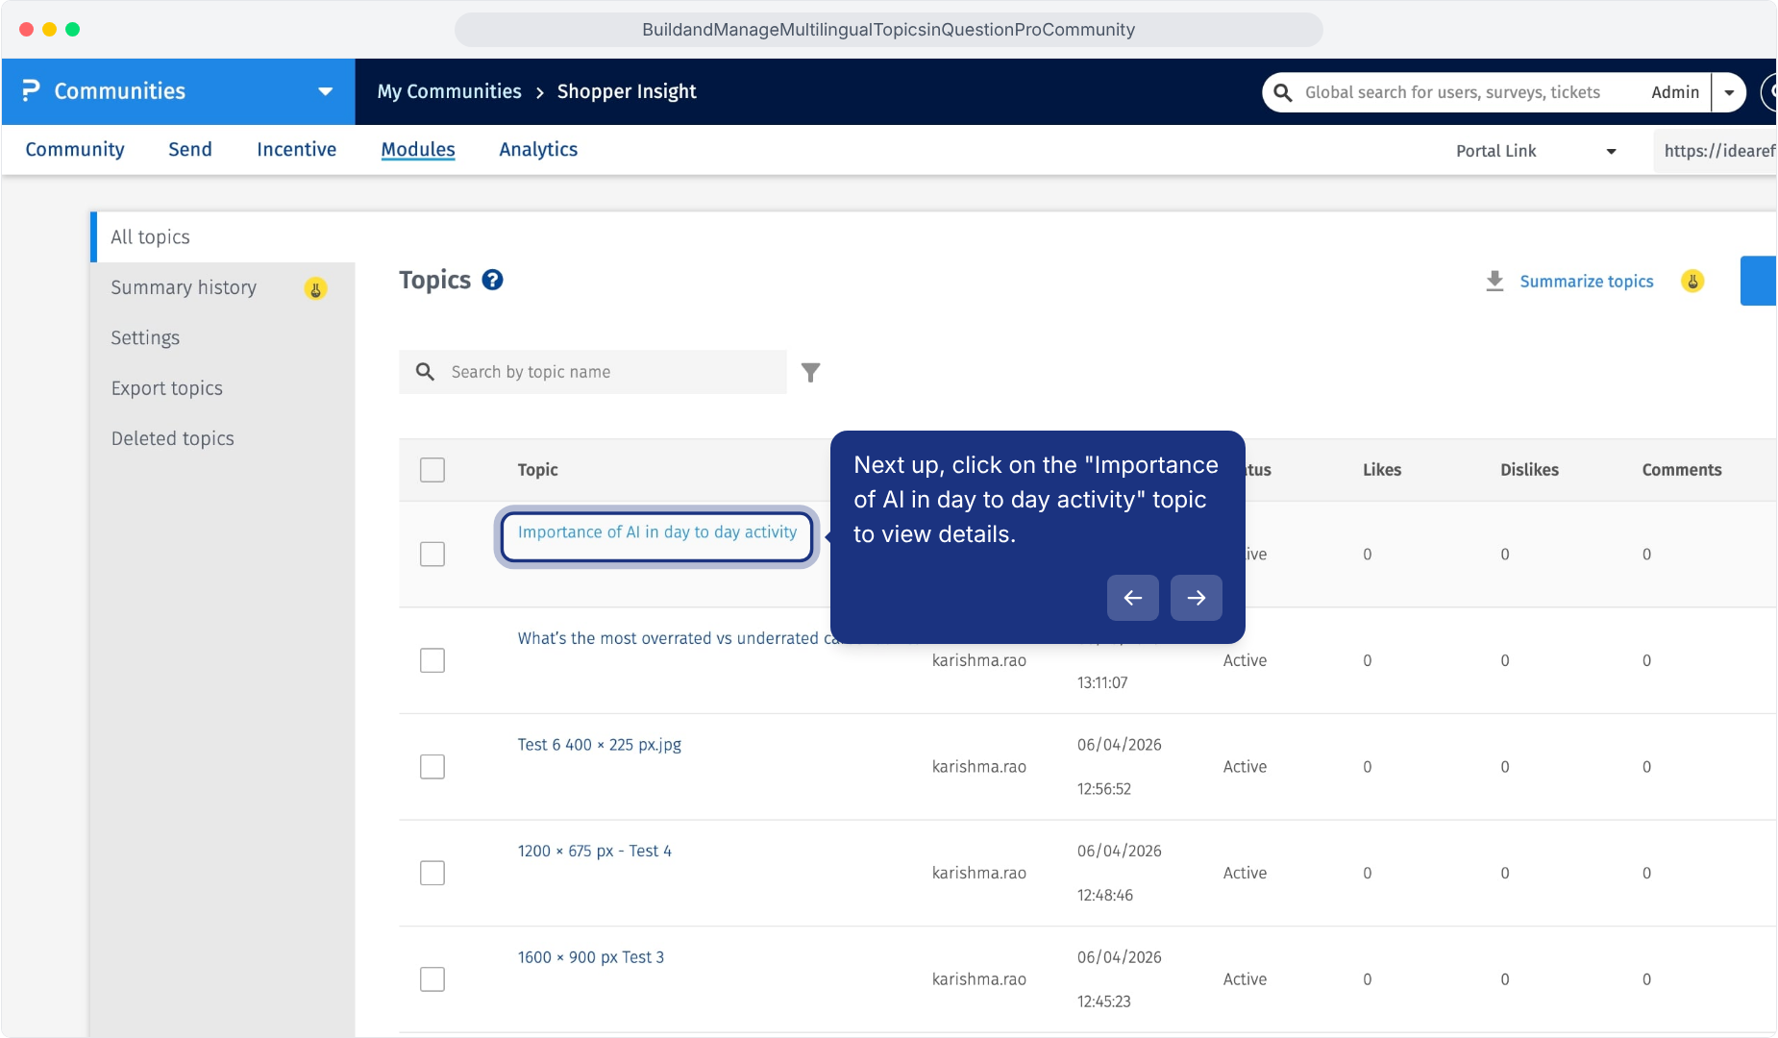Click the yellow badge beside Summarize topics
Image resolution: width=1778 pixels, height=1038 pixels.
tap(1692, 281)
